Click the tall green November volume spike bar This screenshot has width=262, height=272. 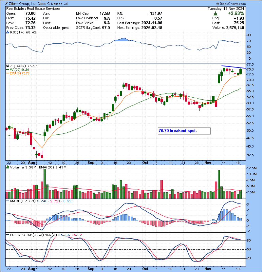pos(219,185)
